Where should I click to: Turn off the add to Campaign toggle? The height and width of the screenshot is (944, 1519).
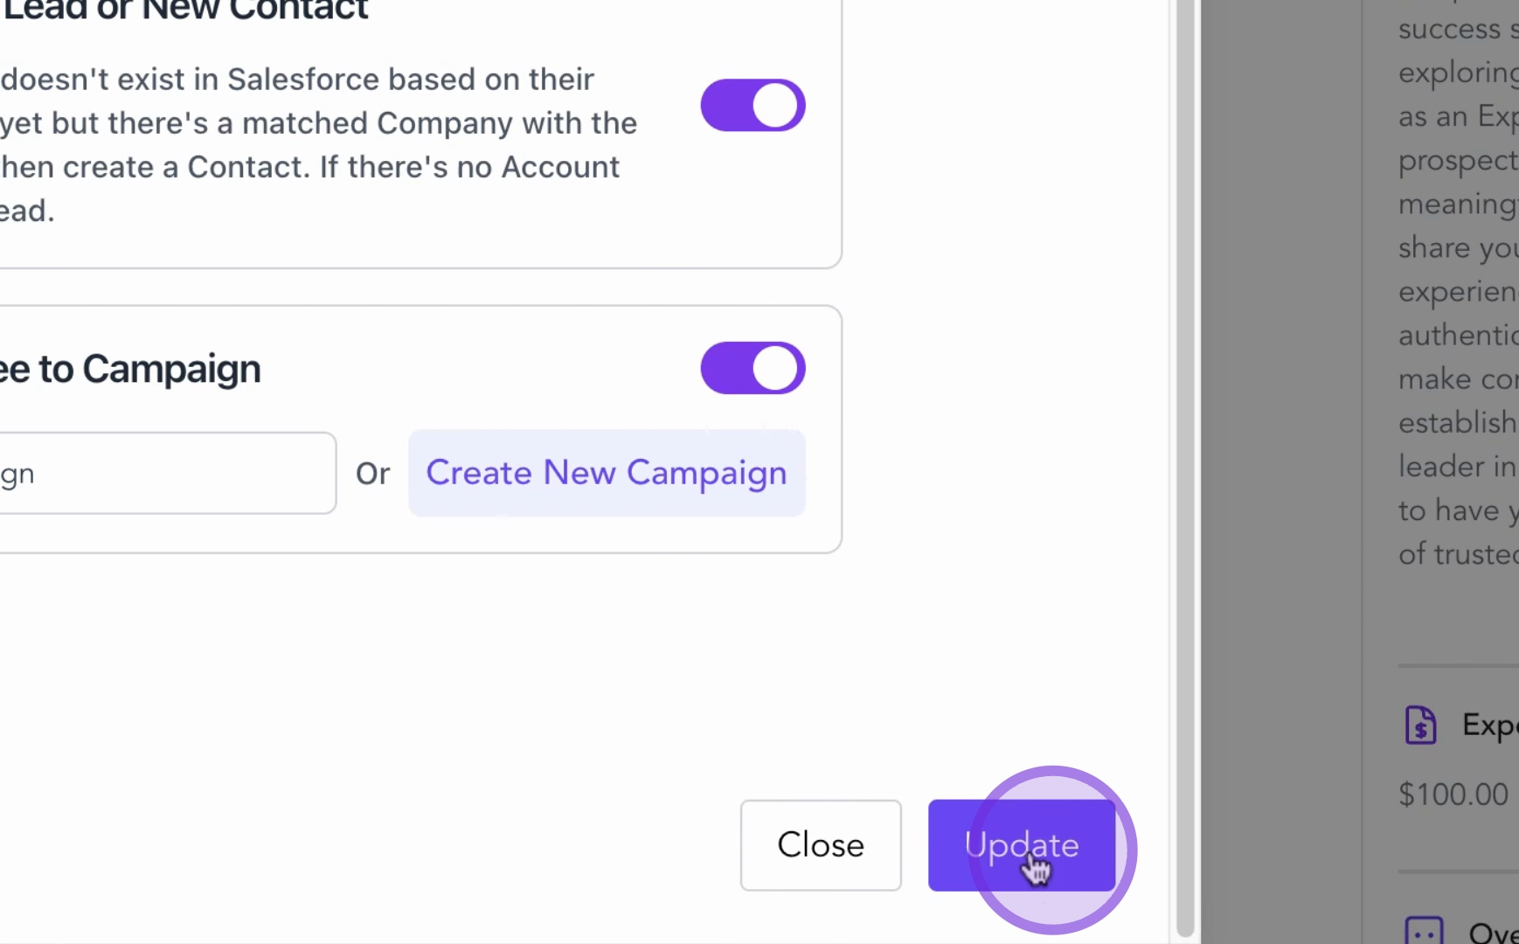click(753, 368)
